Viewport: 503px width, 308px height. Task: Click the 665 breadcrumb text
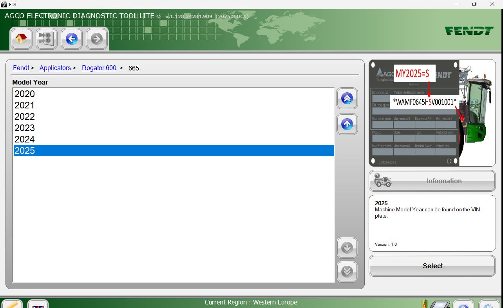pyautogui.click(x=134, y=68)
